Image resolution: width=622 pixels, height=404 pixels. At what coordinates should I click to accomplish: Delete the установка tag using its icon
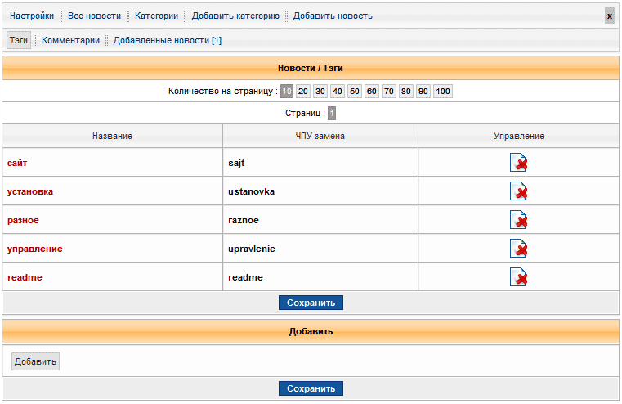(x=518, y=191)
